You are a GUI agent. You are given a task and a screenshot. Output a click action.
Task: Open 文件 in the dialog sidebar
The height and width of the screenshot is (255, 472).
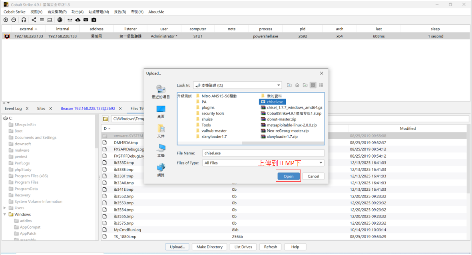(x=161, y=131)
